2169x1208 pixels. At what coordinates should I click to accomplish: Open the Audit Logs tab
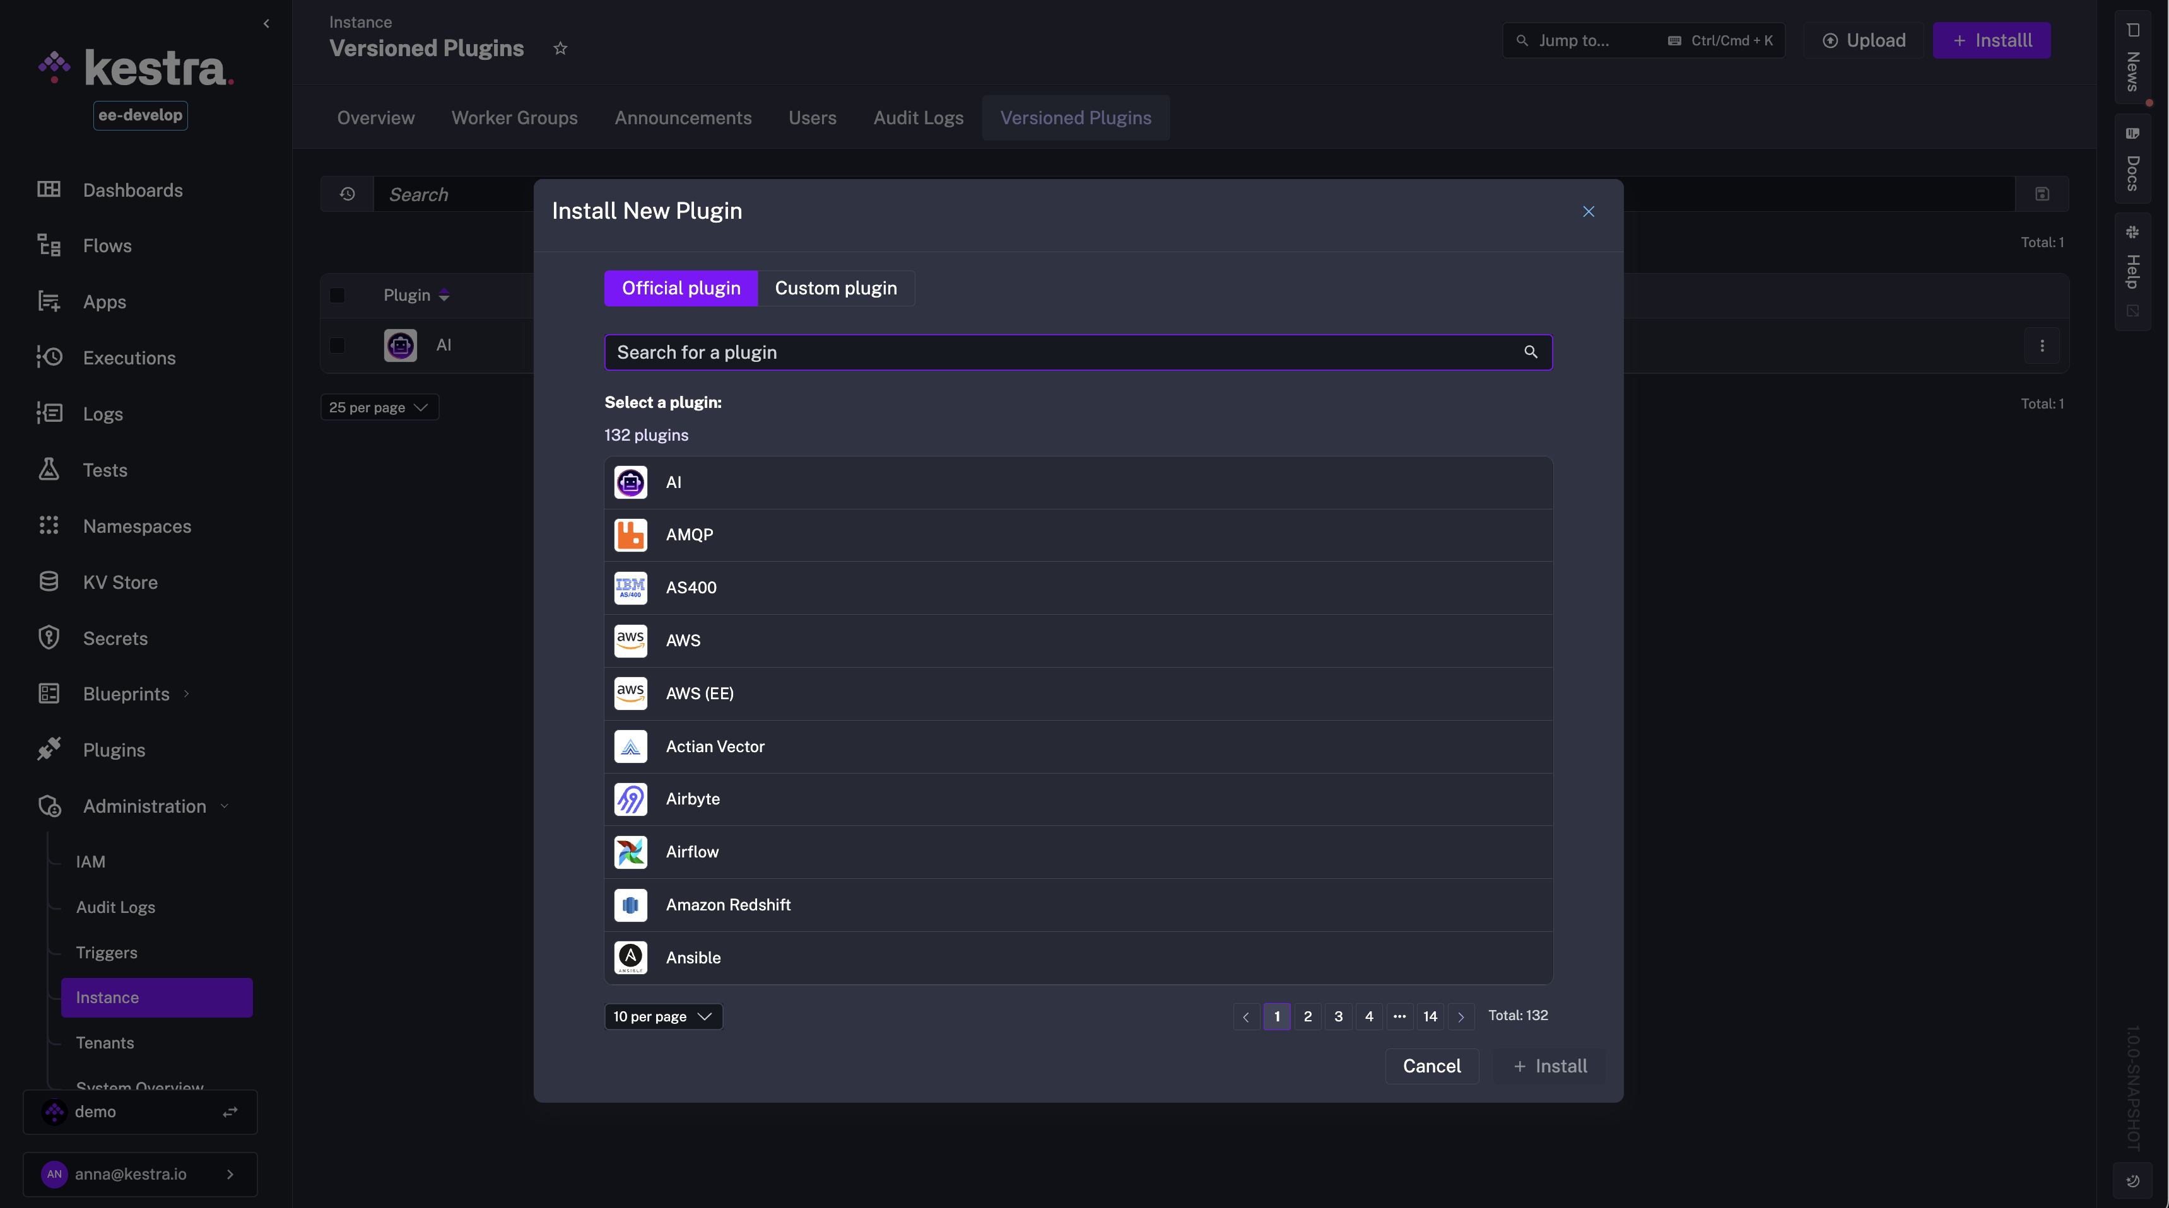click(x=918, y=118)
